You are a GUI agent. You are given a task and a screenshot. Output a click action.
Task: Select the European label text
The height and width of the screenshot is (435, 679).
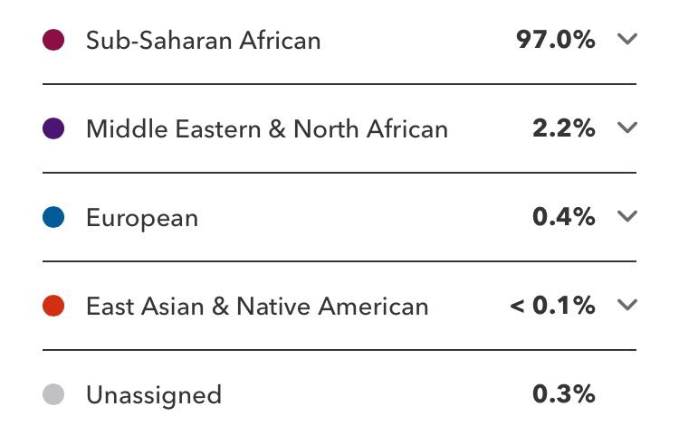142,218
